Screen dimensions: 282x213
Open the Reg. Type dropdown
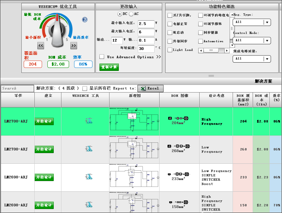click(x=252, y=22)
